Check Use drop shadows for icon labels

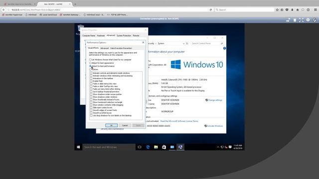click(91, 115)
